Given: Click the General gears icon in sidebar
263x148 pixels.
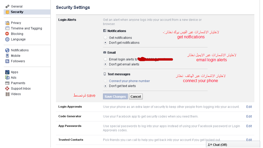Looking at the screenshot, I should pos(7,6).
